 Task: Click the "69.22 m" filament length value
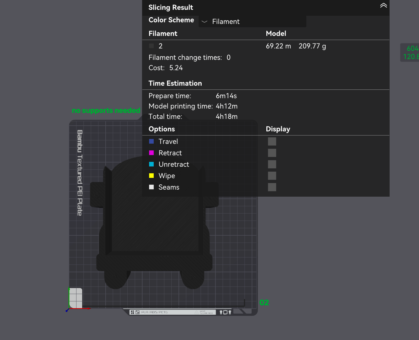[278, 46]
